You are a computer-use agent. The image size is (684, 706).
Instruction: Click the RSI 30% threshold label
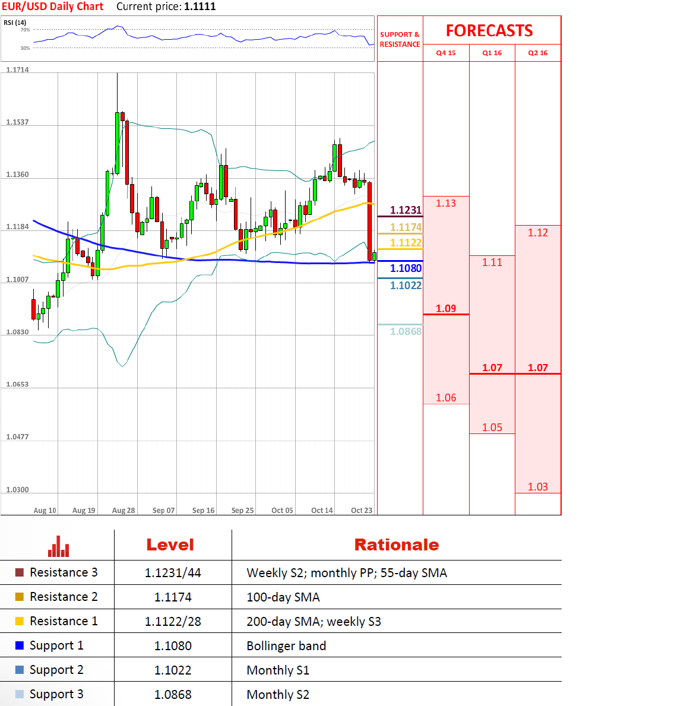25,48
